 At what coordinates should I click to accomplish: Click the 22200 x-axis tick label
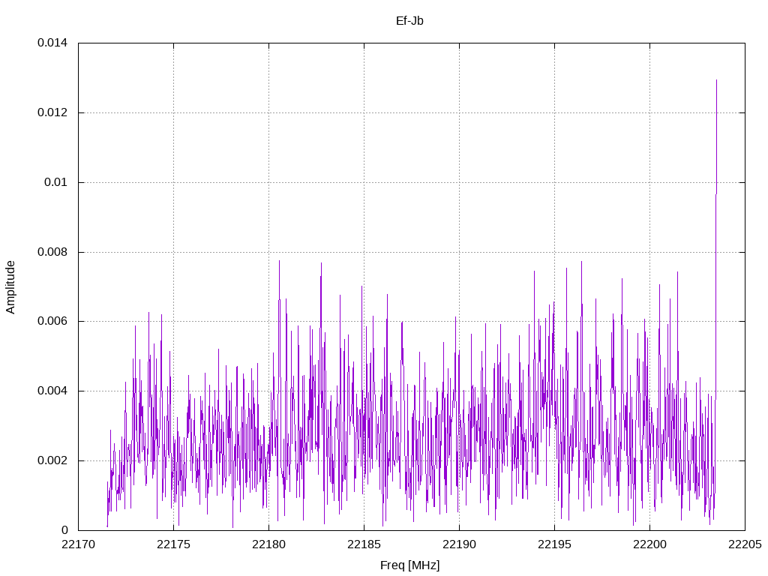650,544
